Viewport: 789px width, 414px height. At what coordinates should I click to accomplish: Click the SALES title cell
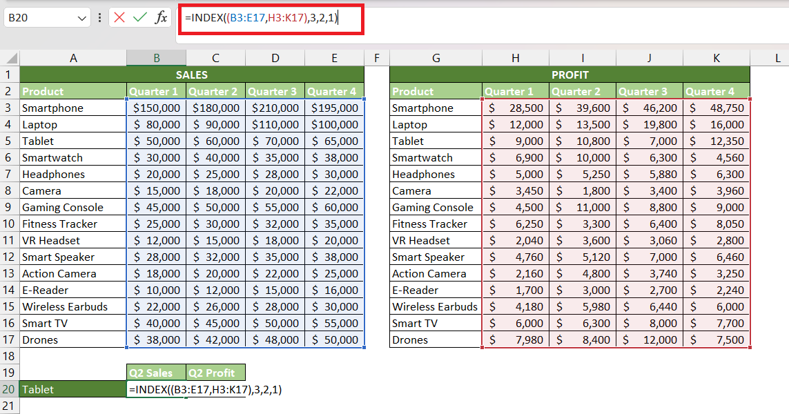192,75
